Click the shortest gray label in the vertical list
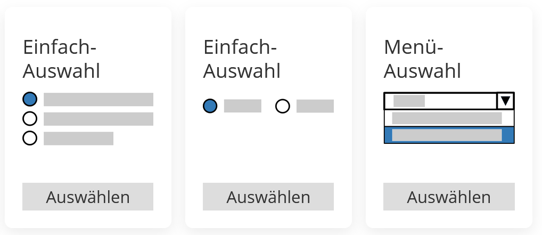 tap(78, 139)
